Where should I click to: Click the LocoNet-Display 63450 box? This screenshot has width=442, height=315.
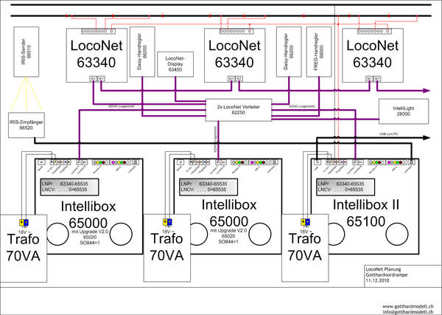(x=175, y=64)
